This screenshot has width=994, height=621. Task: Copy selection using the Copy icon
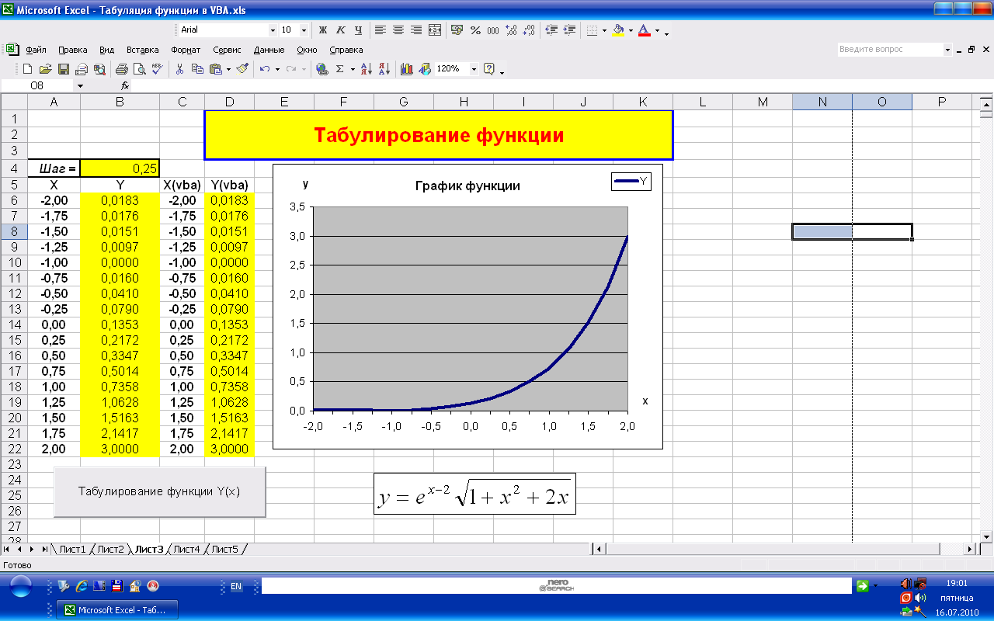tap(198, 69)
